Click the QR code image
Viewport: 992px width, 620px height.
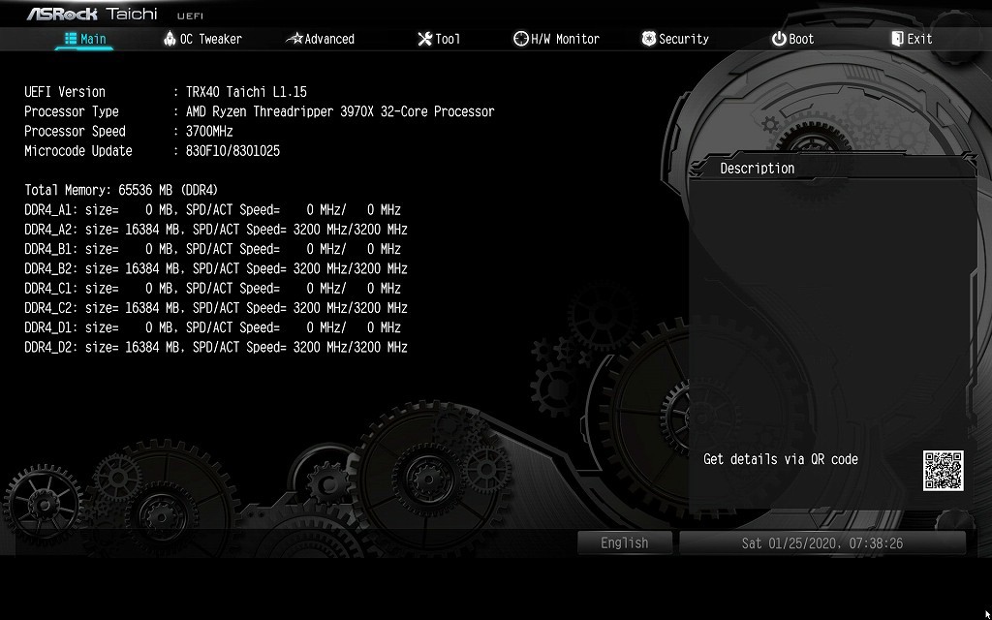coord(943,471)
